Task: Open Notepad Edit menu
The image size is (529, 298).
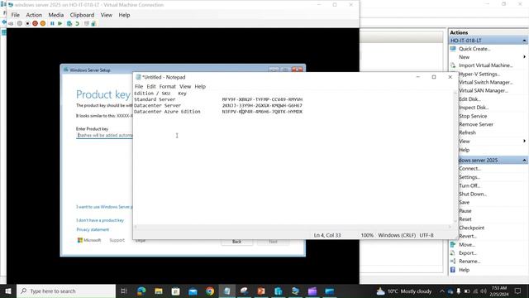Action: click(x=151, y=86)
